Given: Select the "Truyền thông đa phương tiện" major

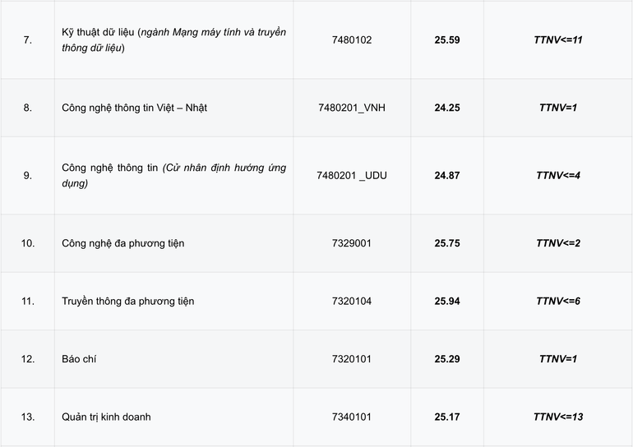Looking at the screenshot, I should (128, 302).
